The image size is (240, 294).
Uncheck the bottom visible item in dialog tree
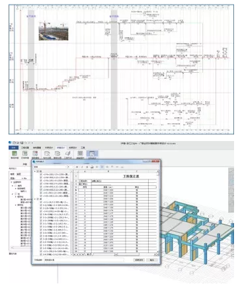point(41,254)
